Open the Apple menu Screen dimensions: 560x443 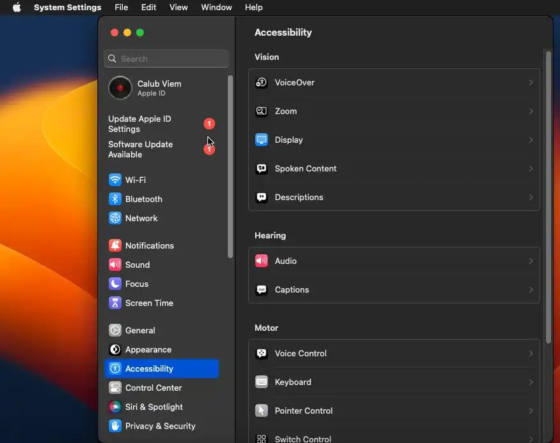(x=17, y=7)
